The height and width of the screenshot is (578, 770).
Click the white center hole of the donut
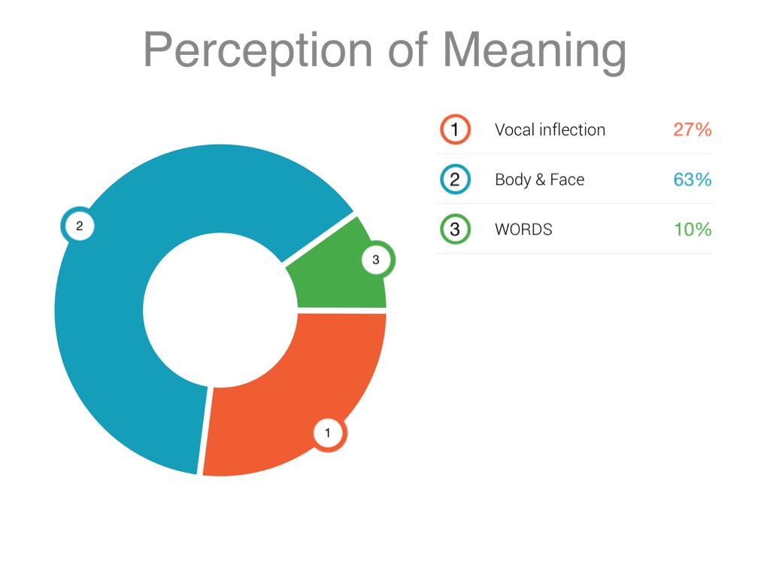(x=220, y=309)
